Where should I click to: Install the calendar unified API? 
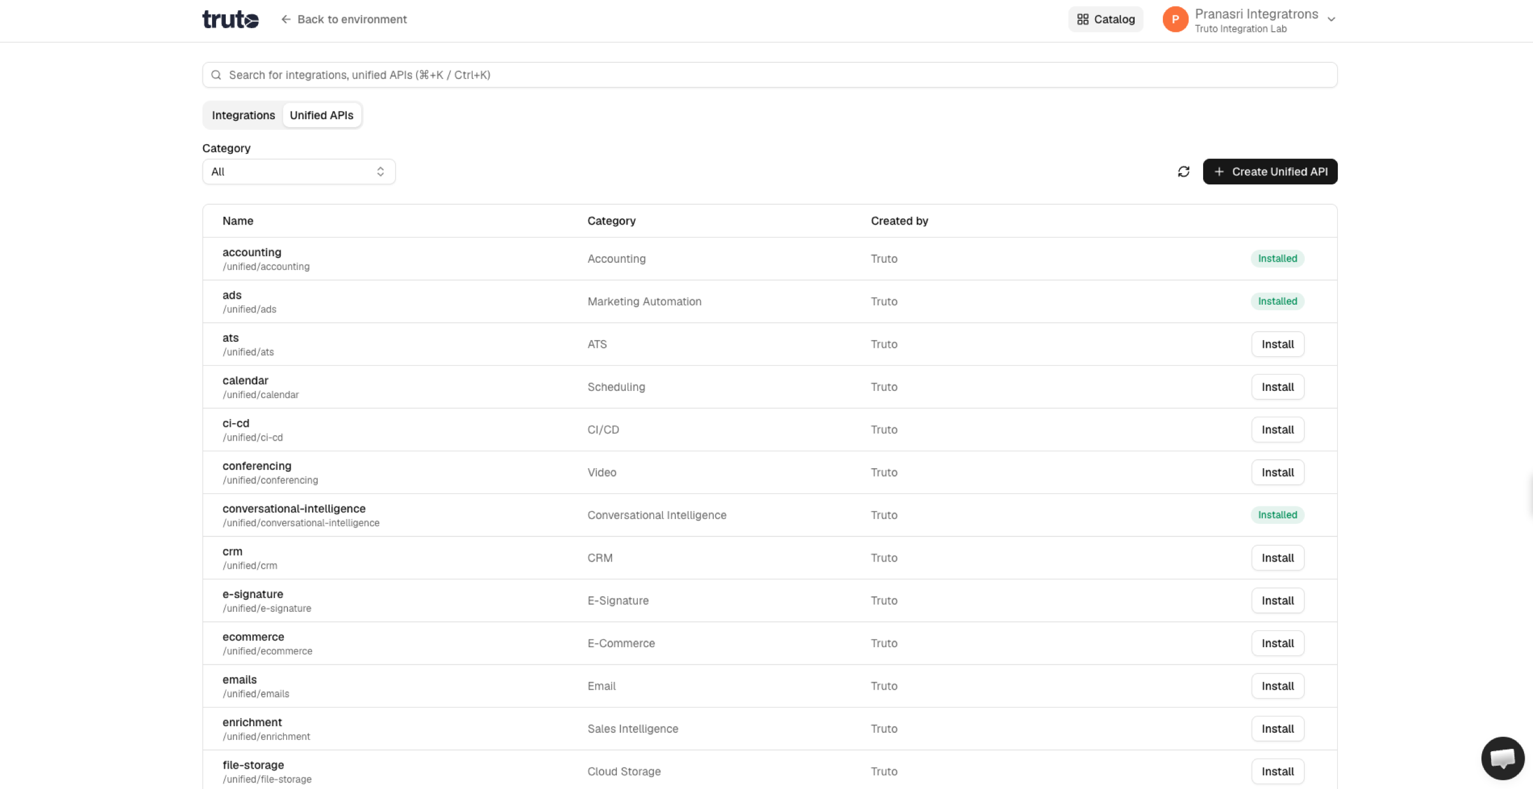tap(1277, 387)
